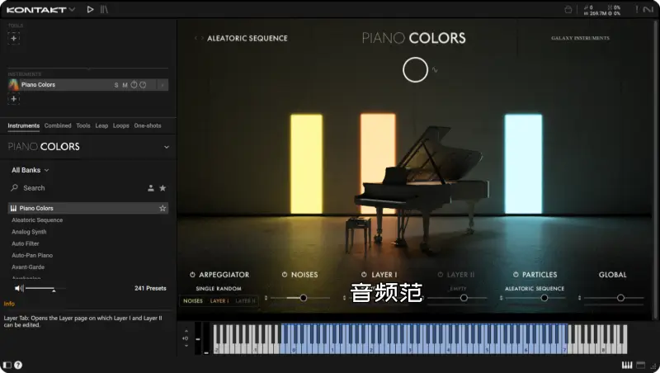660x373 pixels.
Task: Disable the Noises section
Action: (285, 275)
